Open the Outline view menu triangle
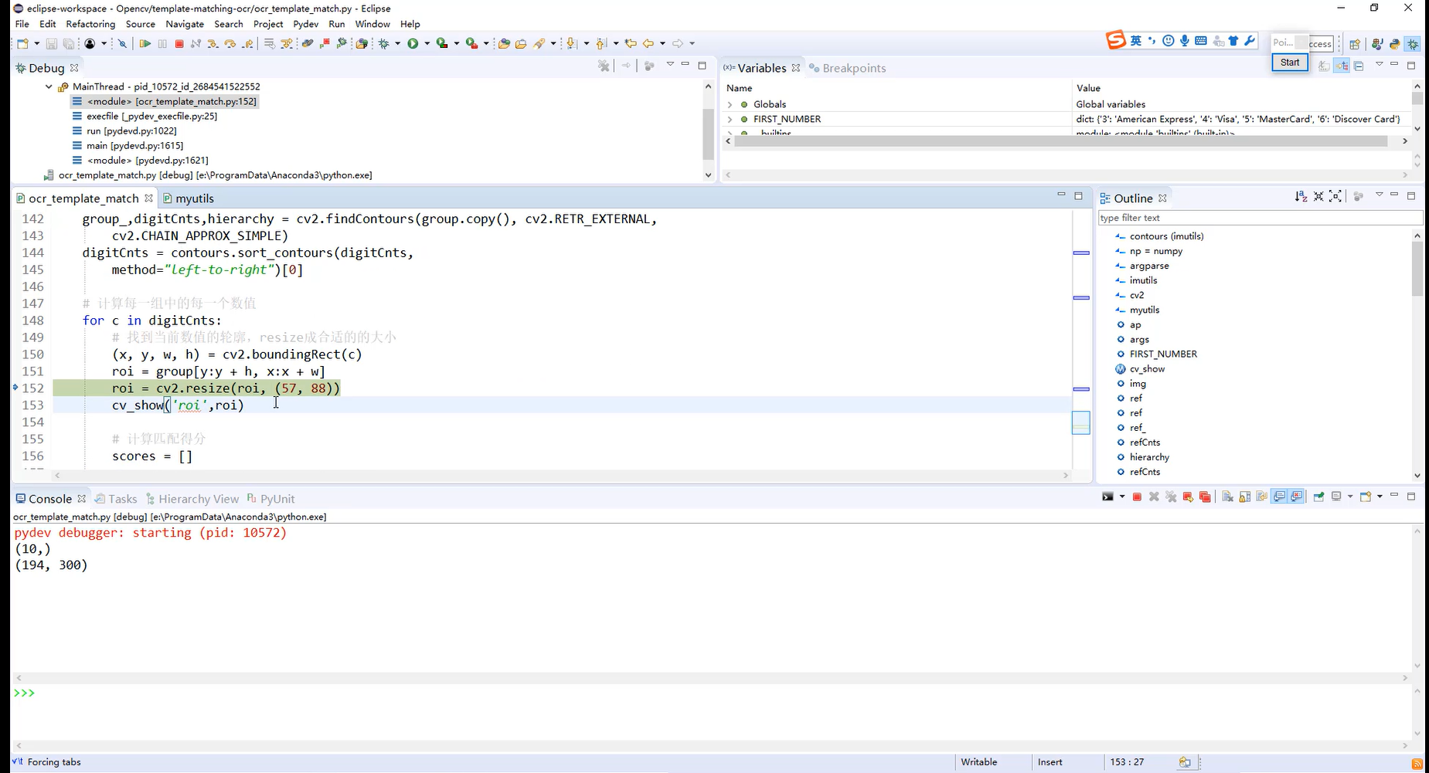Screen dimensions: 1429x773 click(x=1379, y=195)
